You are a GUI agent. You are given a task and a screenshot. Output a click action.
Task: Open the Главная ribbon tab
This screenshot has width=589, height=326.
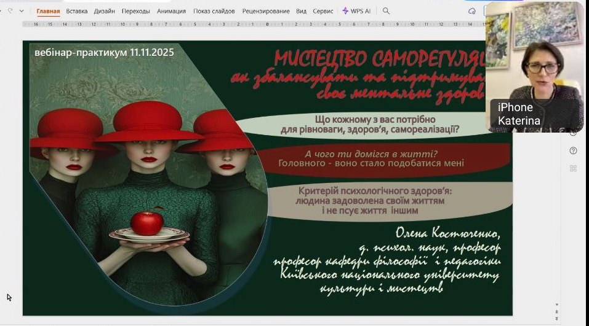(x=48, y=11)
